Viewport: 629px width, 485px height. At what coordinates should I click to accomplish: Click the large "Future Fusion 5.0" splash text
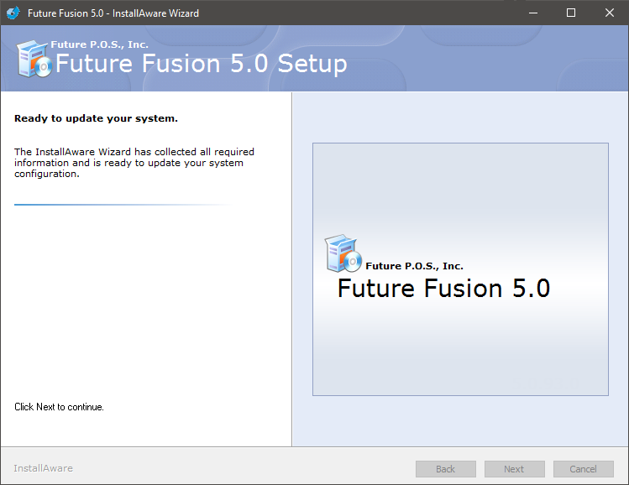pos(443,288)
